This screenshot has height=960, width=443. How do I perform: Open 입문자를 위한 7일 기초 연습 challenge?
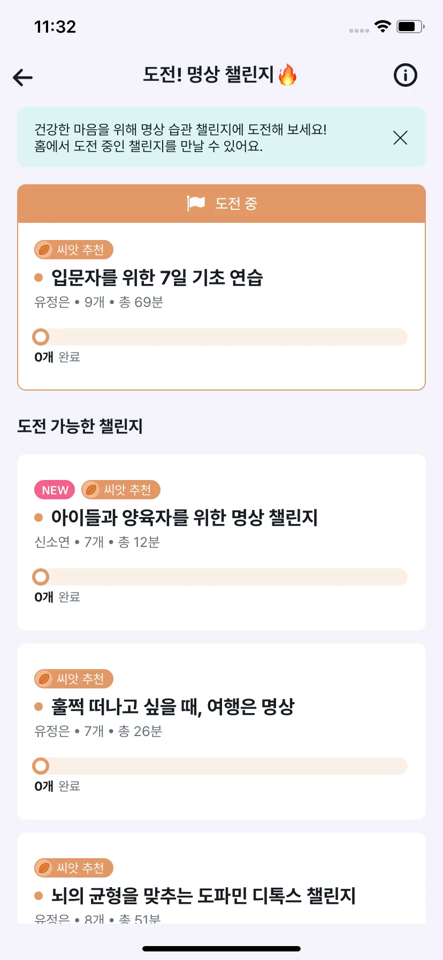tap(157, 277)
